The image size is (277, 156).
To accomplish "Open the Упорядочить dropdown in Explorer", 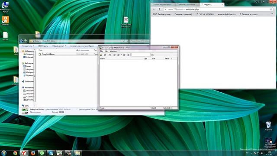I will pos(28,46).
